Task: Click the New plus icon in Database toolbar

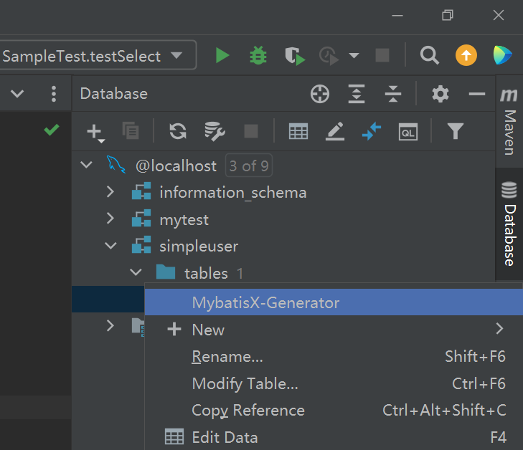Action: (95, 133)
